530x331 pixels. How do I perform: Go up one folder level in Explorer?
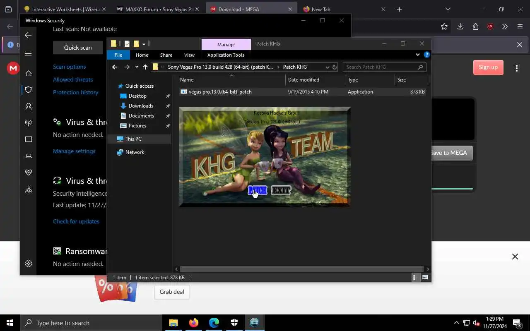point(145,67)
